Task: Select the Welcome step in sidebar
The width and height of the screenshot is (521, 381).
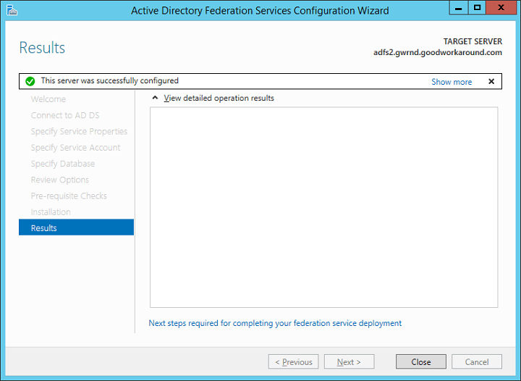Action: (48, 99)
